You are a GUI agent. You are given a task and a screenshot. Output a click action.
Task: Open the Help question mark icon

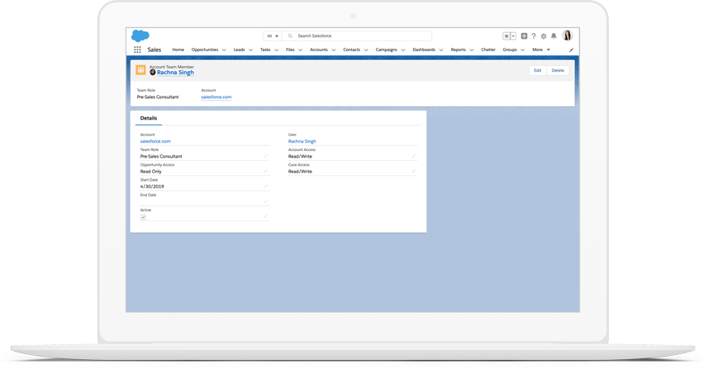(534, 36)
